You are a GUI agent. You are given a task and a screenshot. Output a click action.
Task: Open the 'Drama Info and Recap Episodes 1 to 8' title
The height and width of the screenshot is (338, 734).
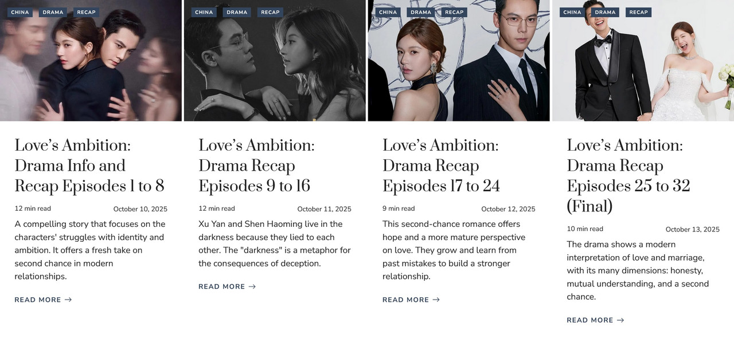click(89, 166)
